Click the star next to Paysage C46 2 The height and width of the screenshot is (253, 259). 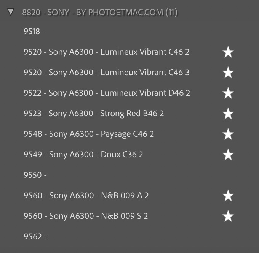(x=228, y=134)
